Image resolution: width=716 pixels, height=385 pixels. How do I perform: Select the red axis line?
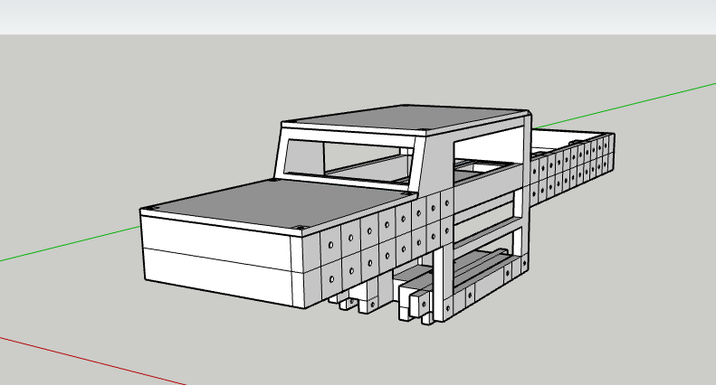point(91,362)
